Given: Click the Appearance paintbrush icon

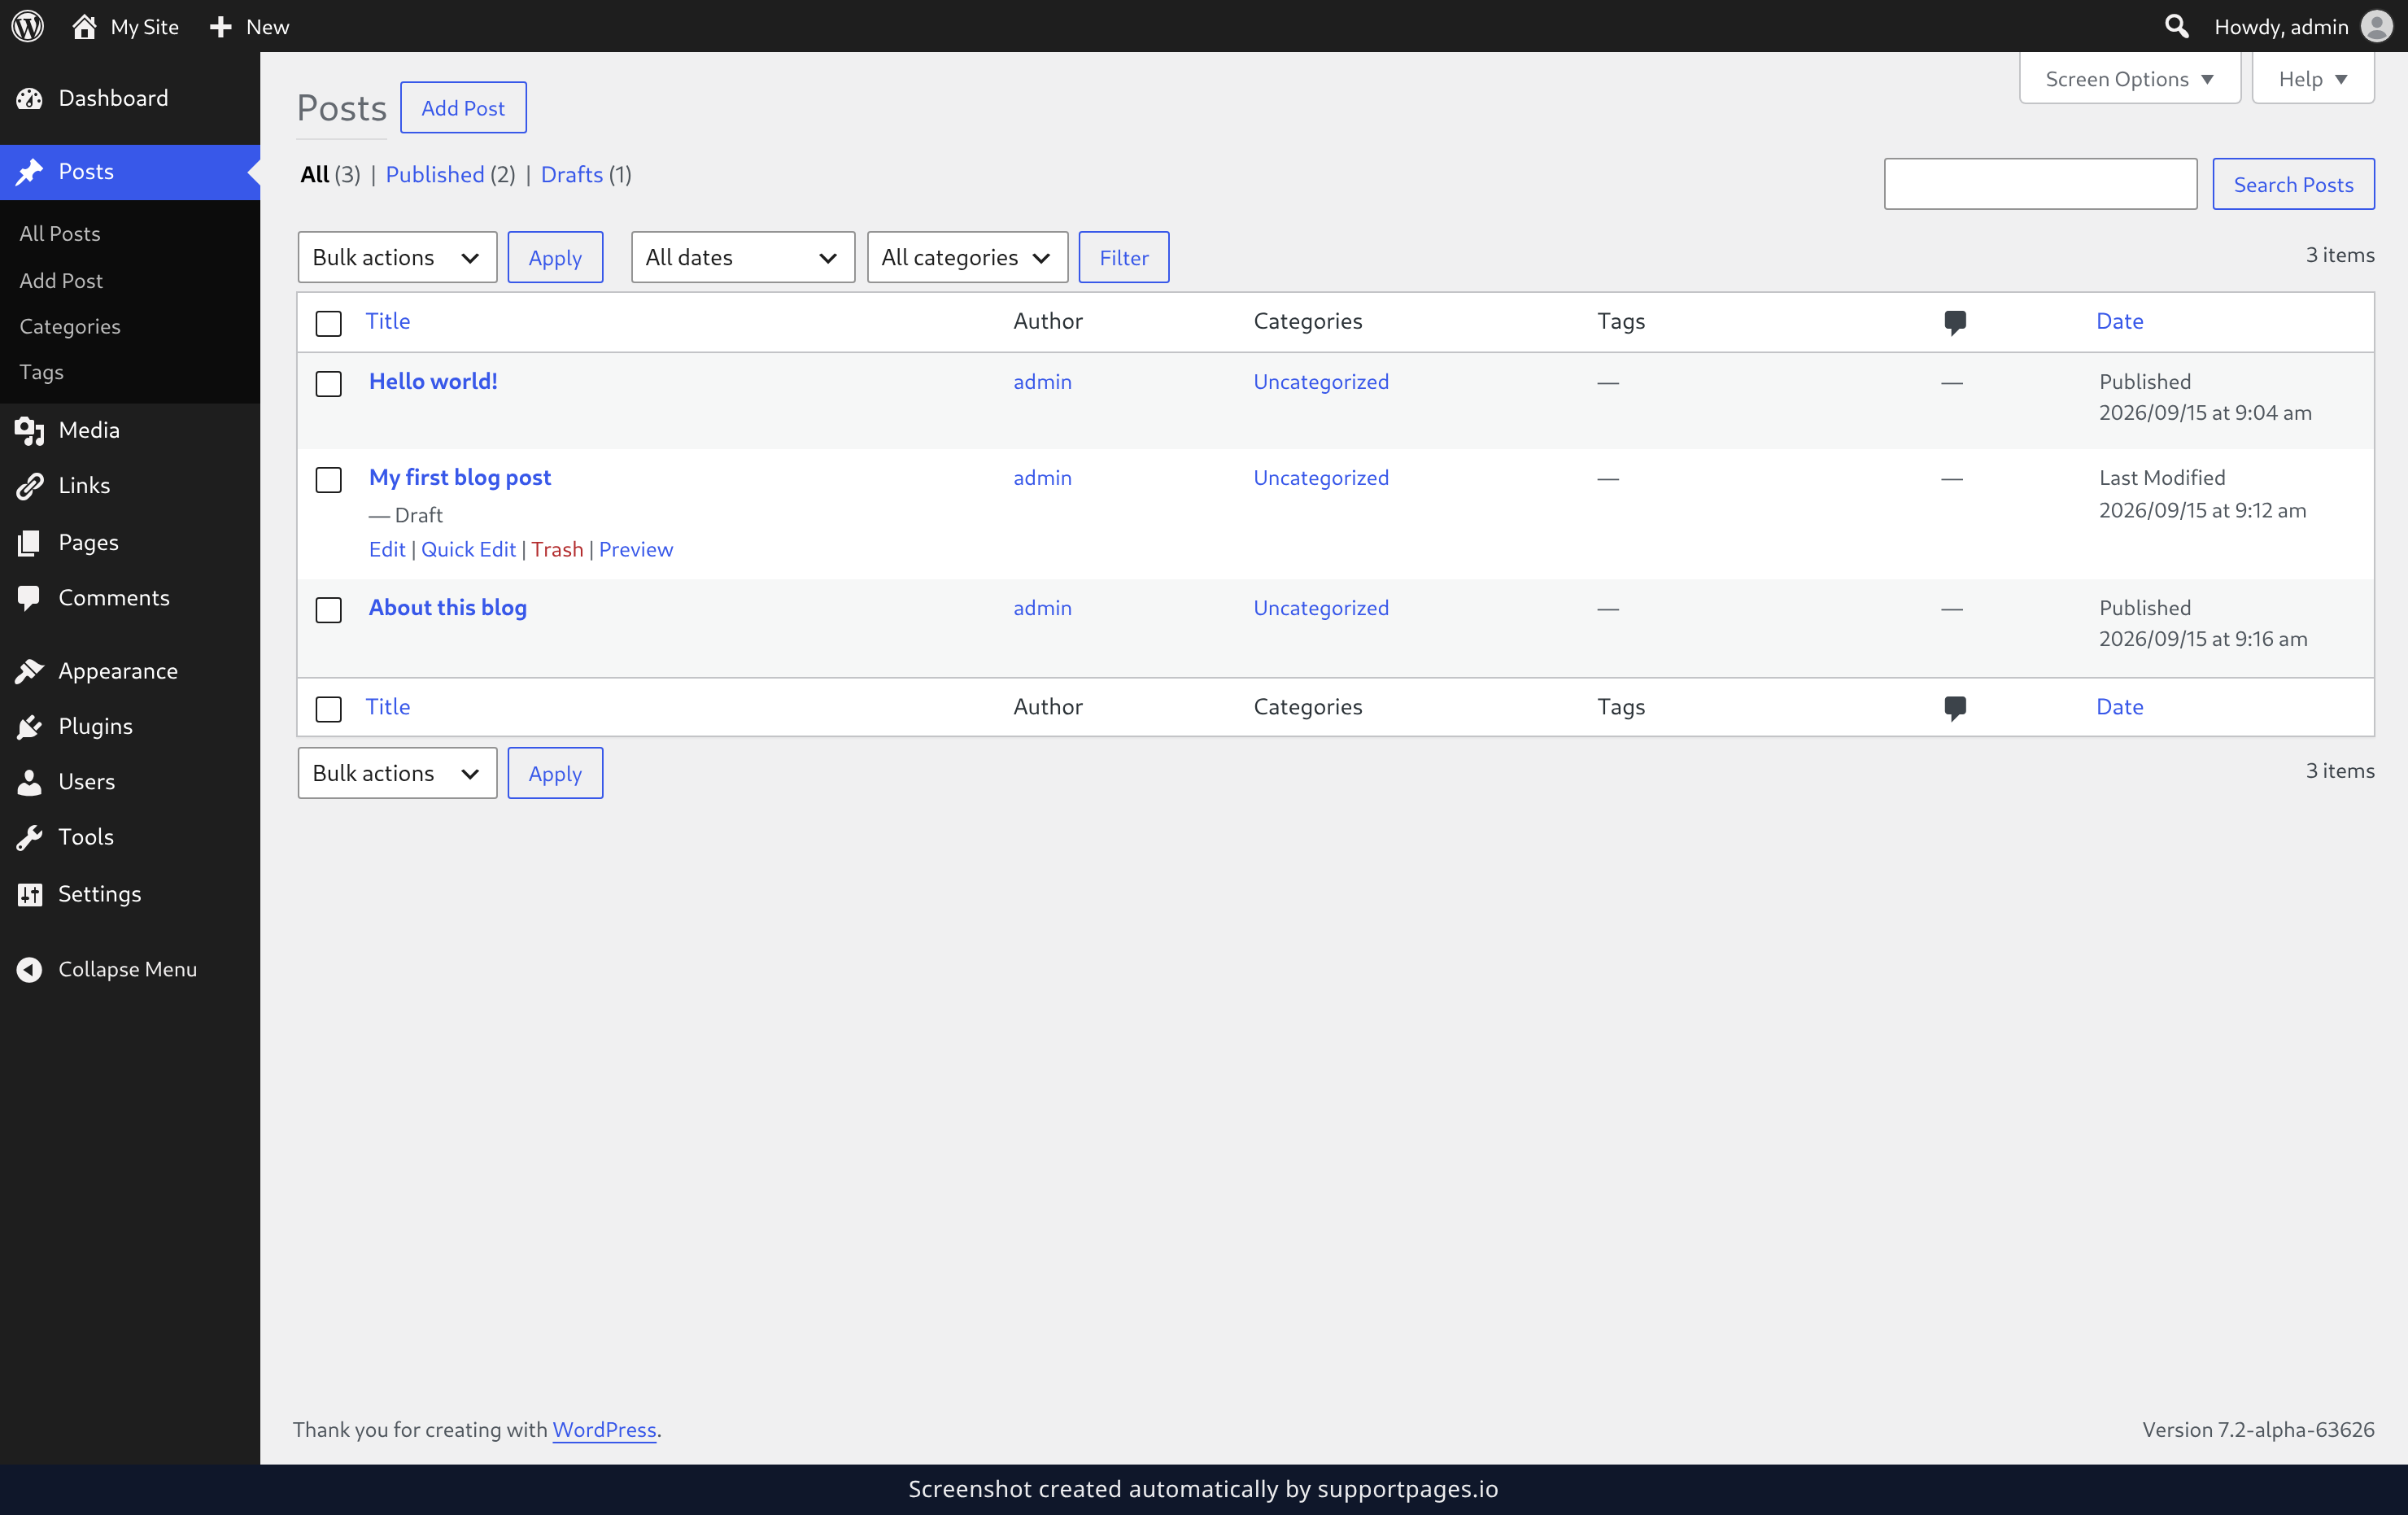Looking at the screenshot, I should pos(30,671).
